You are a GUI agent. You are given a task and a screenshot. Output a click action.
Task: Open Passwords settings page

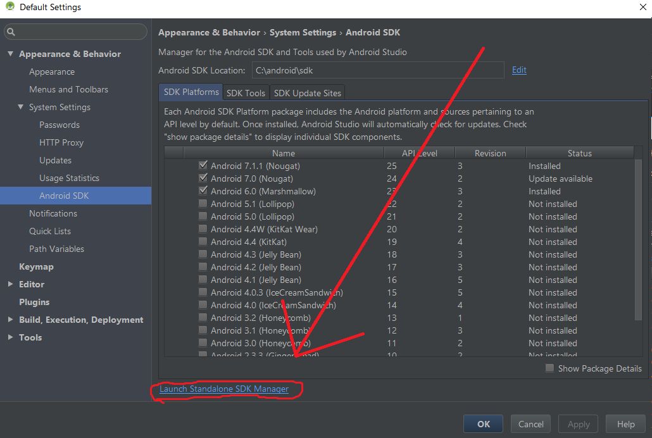click(x=60, y=125)
